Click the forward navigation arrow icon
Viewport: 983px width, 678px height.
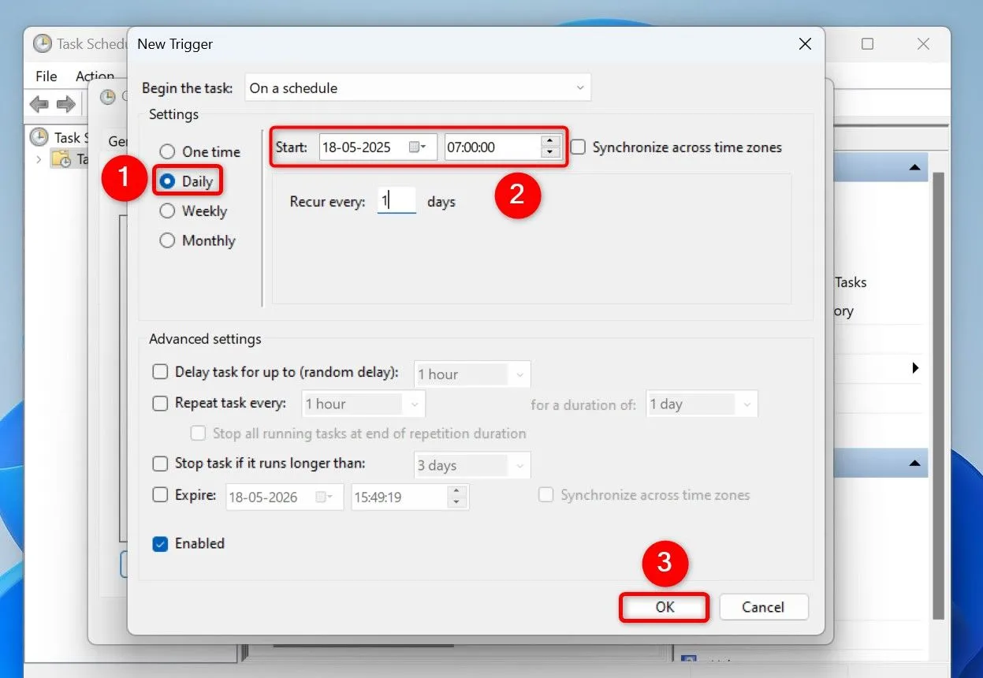pos(67,103)
